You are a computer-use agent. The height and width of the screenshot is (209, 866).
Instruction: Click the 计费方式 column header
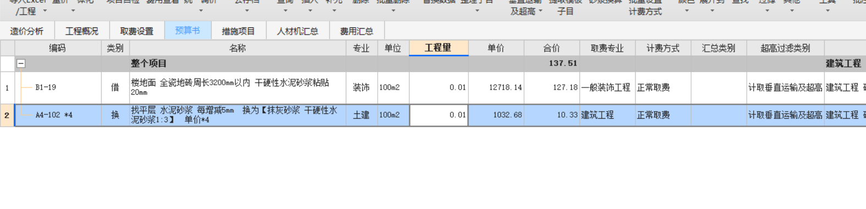tap(663, 48)
